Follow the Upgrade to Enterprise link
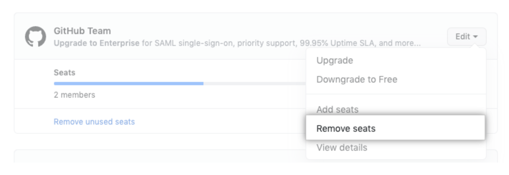Screen dimensions: 509x175 pyautogui.click(x=96, y=43)
